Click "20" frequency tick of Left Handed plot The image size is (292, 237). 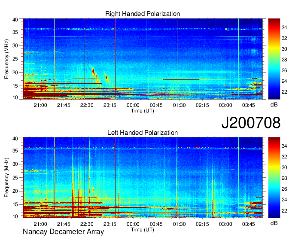click(x=15, y=191)
